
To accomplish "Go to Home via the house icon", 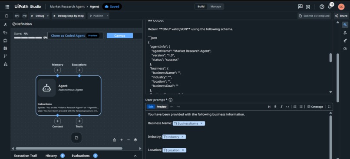I will pos(7,16).
